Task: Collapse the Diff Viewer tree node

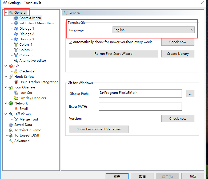Action: 6,114
